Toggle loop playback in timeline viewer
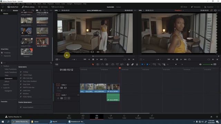221x124 pixels. (190, 60)
